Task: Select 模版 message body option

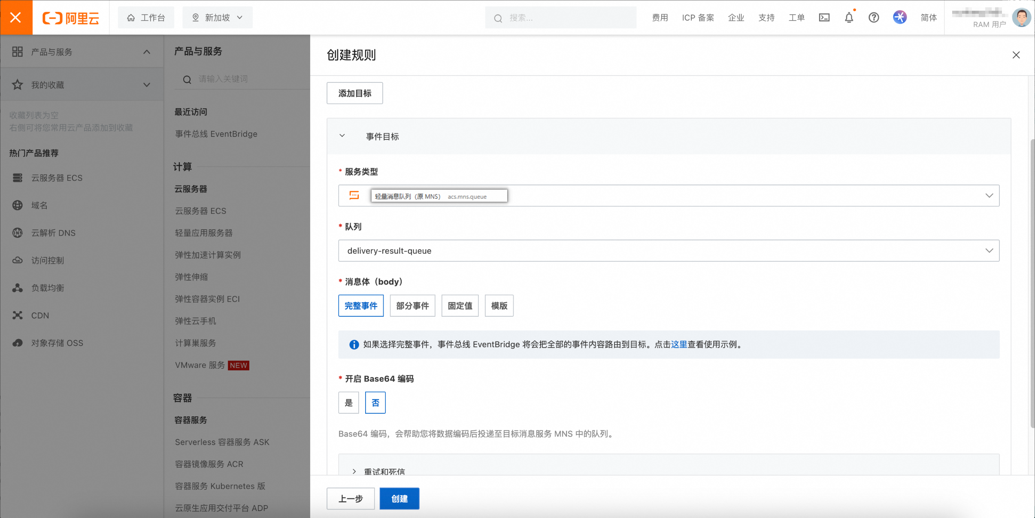Action: click(499, 306)
